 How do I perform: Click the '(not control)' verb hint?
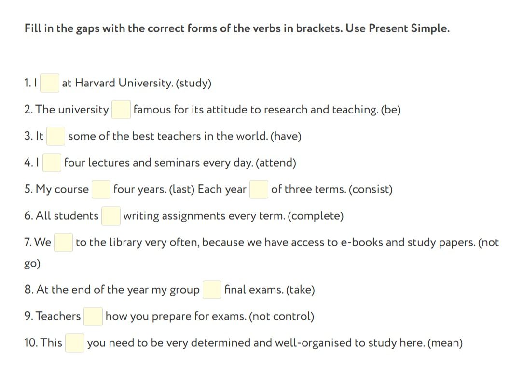pyautogui.click(x=281, y=316)
